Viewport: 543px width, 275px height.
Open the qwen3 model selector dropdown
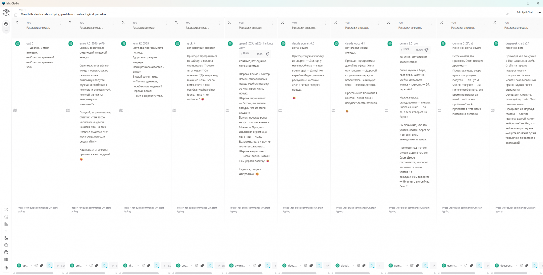(x=240, y=266)
